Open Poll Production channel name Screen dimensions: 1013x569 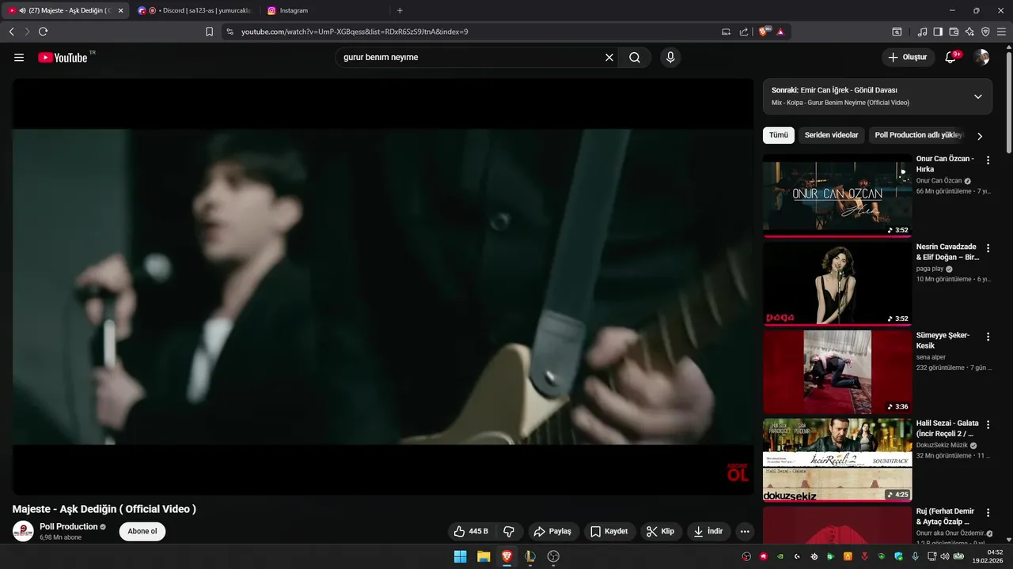[69, 526]
